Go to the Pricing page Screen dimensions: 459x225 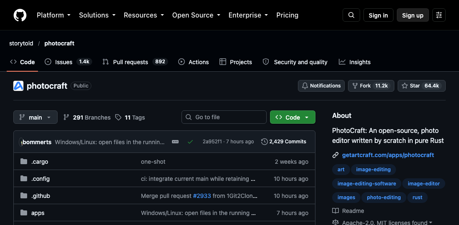click(287, 15)
